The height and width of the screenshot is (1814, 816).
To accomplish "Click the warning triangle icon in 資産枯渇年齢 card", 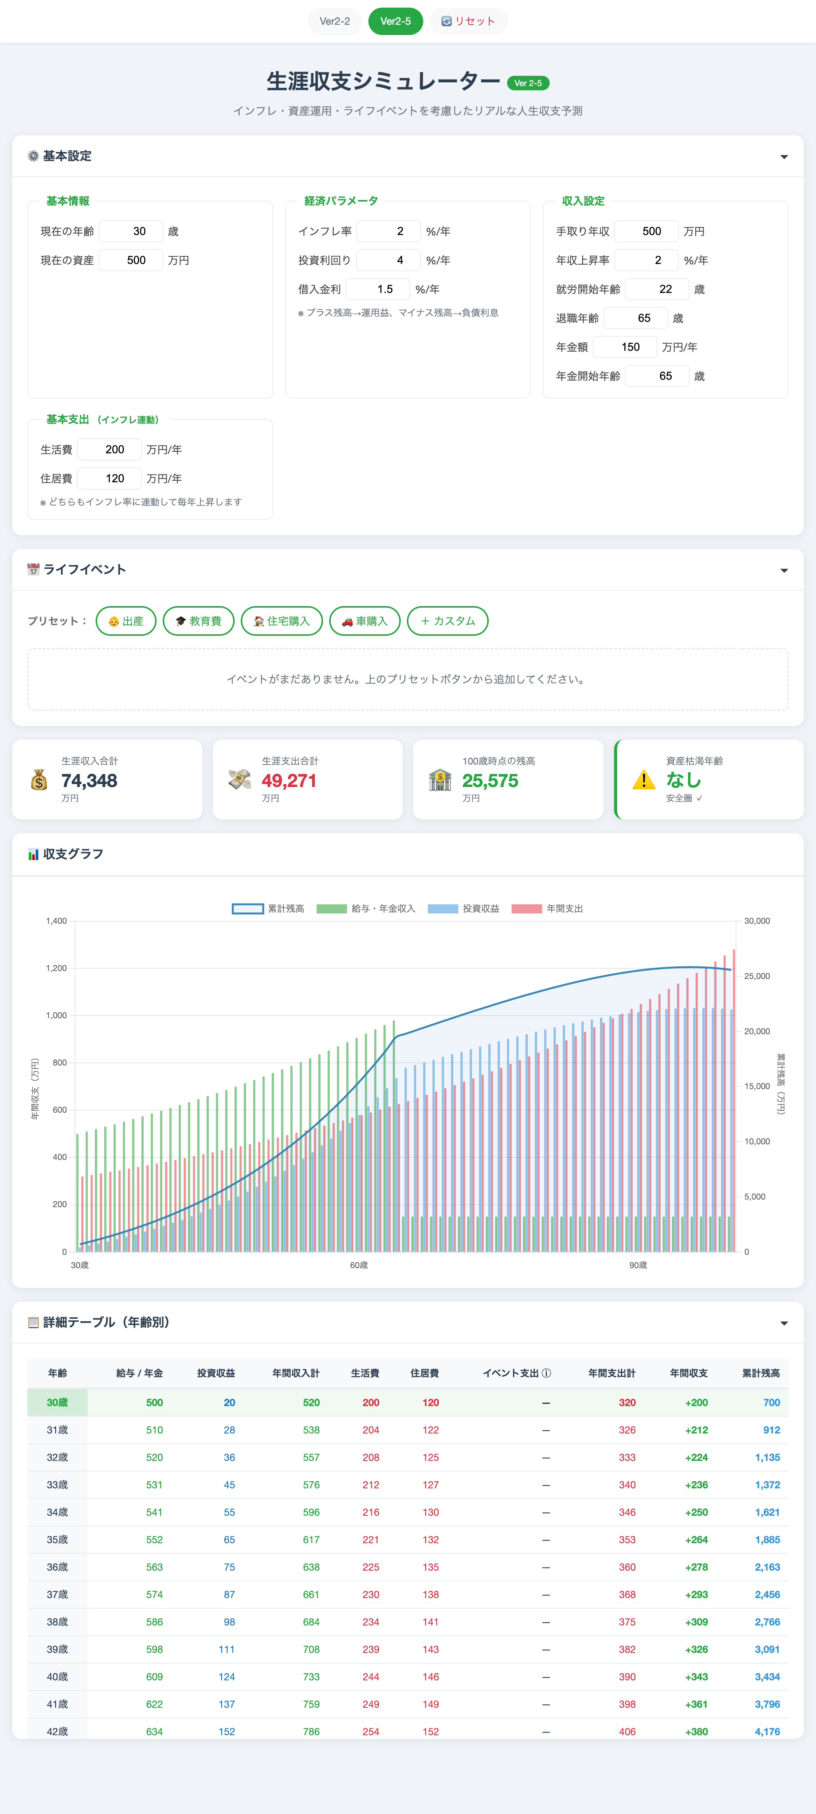I will tap(643, 779).
